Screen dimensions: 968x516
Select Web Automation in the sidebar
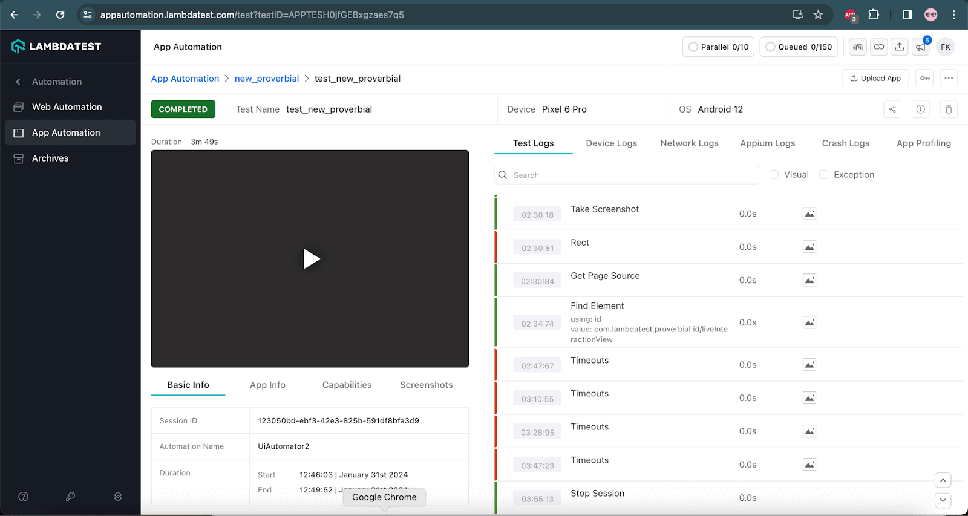point(67,107)
